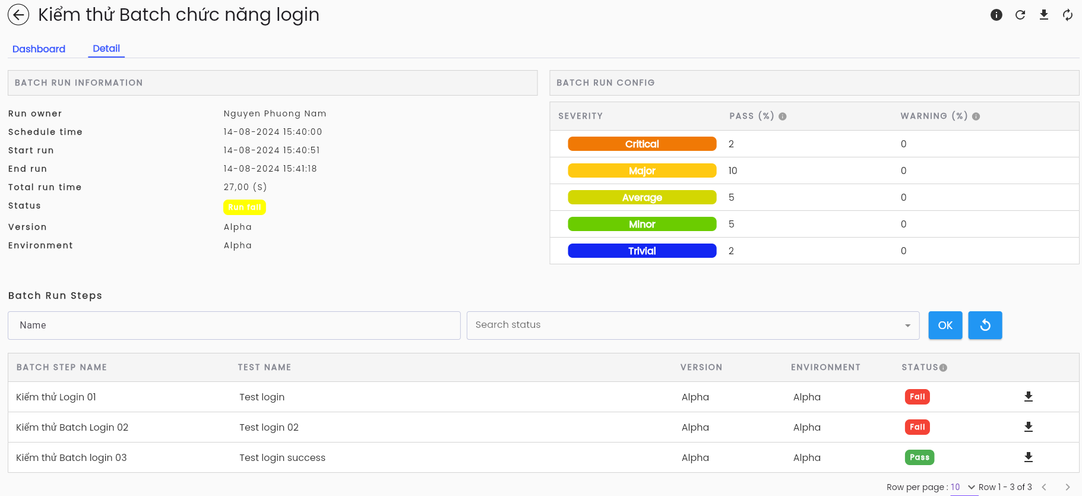
Task: Click Fail badge for Kiểm thử Login 01
Action: pyautogui.click(x=918, y=397)
